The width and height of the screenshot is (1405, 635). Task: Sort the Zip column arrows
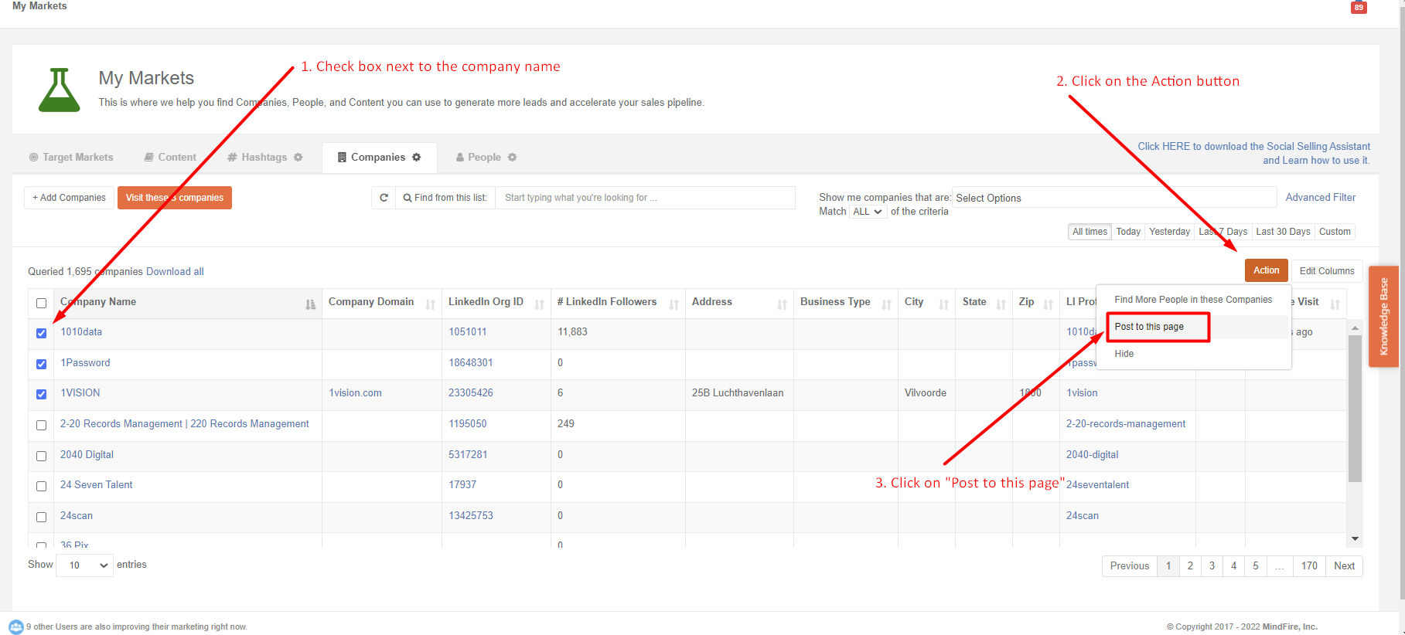click(x=1049, y=304)
